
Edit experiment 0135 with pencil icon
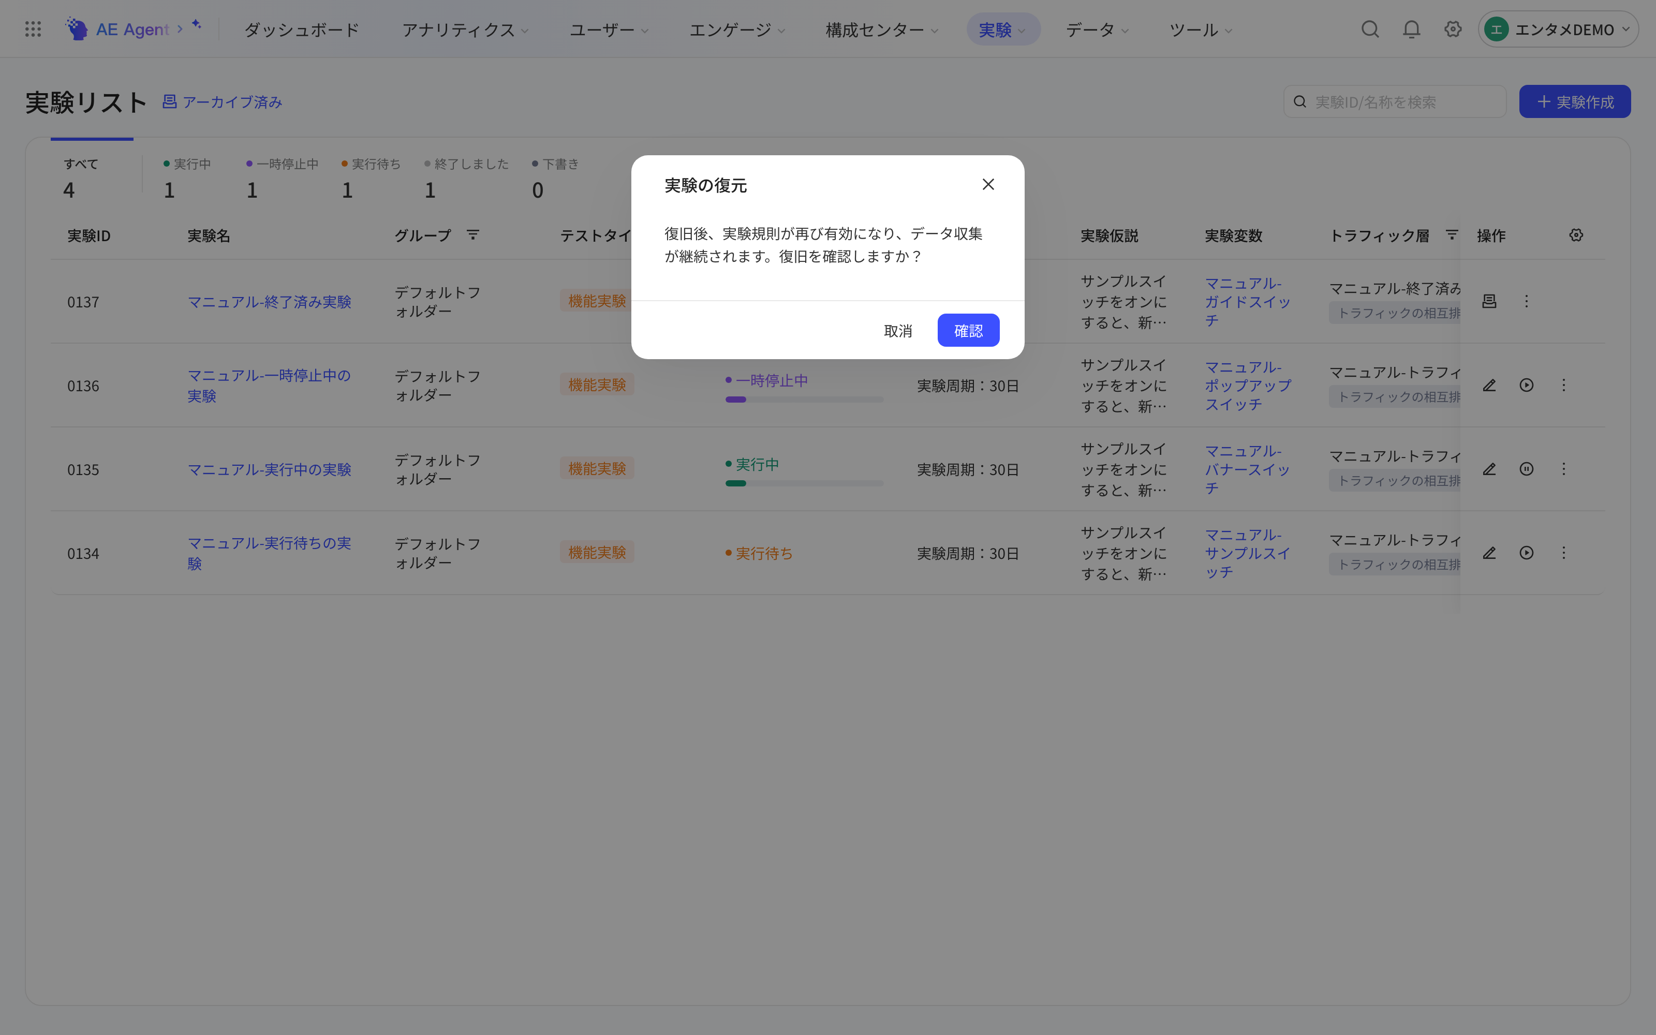(x=1489, y=469)
